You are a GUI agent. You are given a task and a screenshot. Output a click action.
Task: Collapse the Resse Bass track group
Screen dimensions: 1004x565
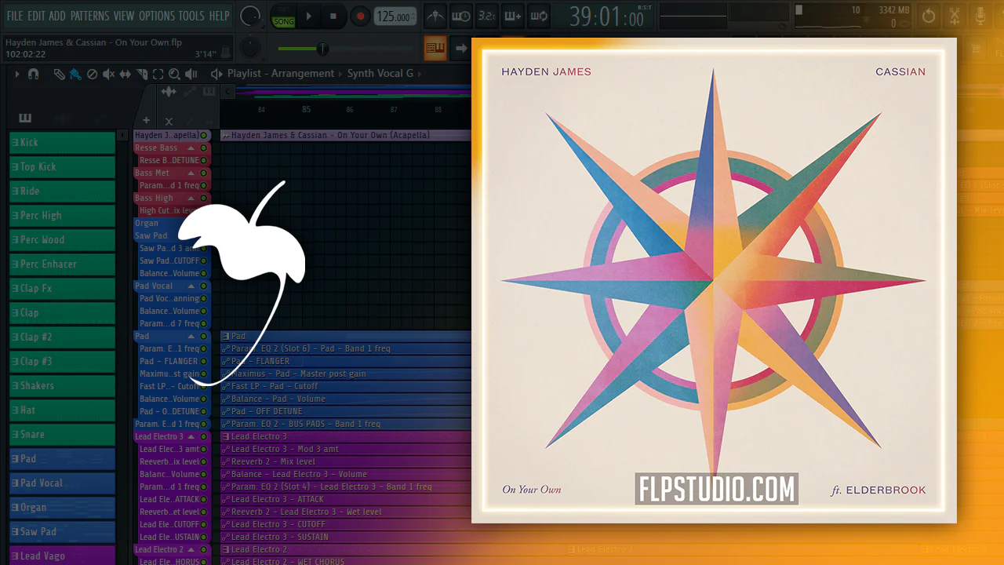click(191, 148)
